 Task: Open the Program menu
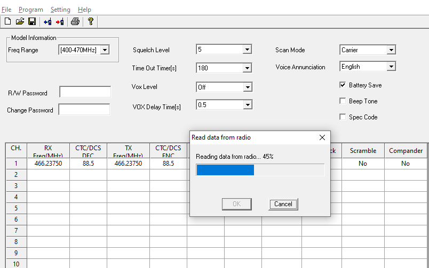coord(31,10)
